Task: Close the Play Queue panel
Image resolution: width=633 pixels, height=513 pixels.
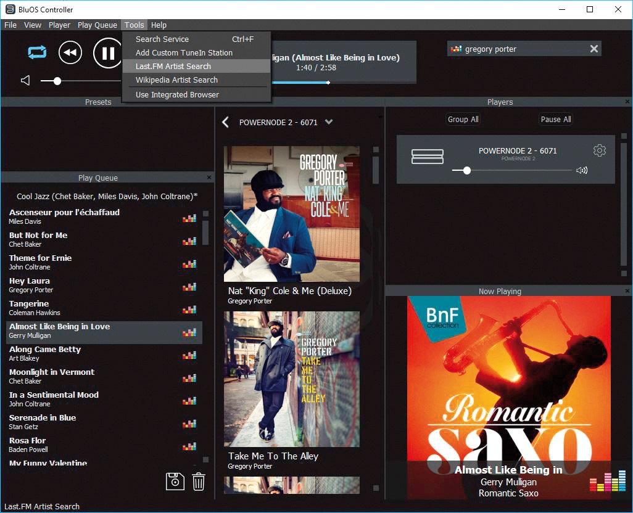Action: pos(209,178)
